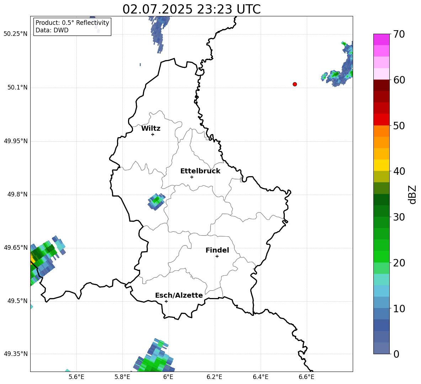Click the longitude label 6°E
Image resolution: width=421 pixels, height=384 pixels.
[x=168, y=377]
